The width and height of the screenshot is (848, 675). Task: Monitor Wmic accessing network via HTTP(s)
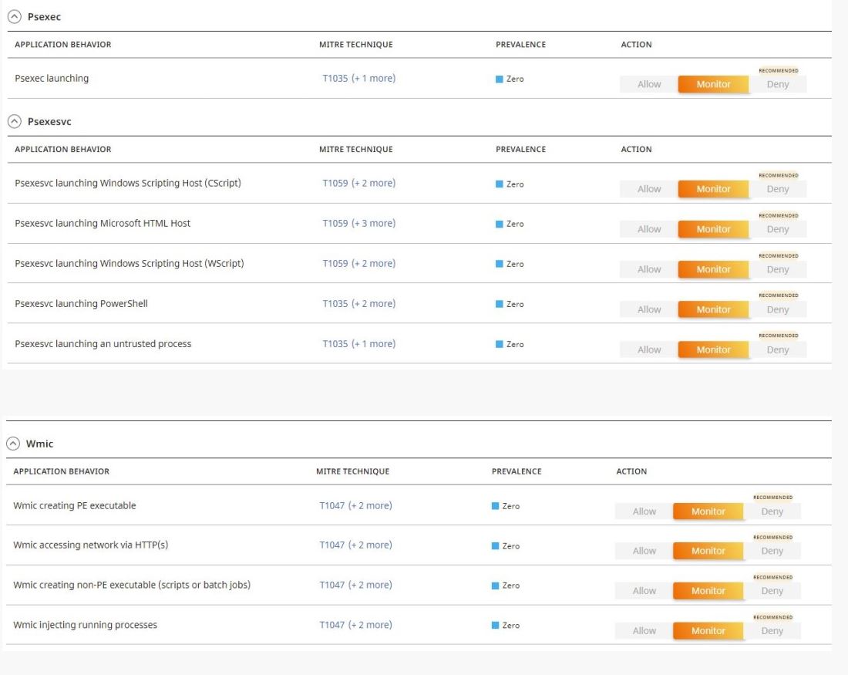click(708, 551)
